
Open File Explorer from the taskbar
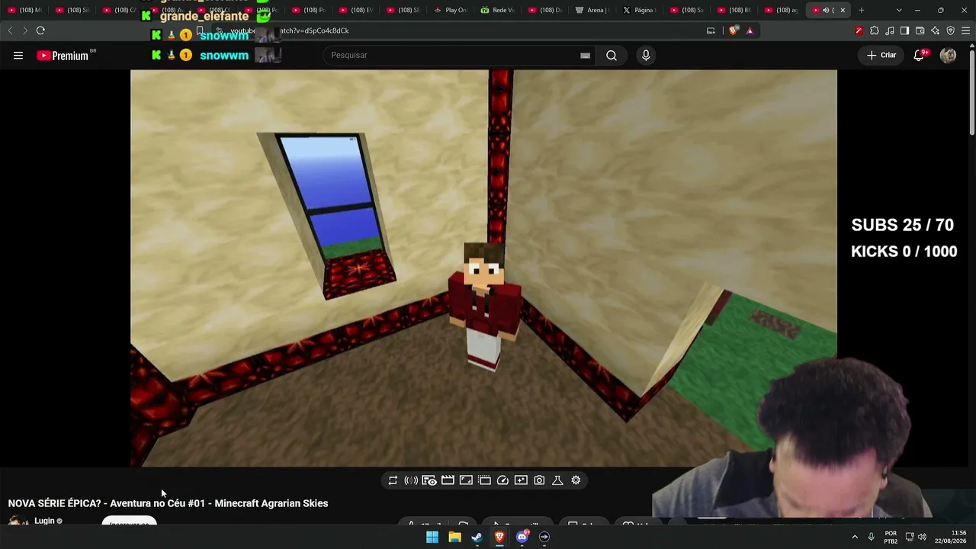[x=454, y=537]
